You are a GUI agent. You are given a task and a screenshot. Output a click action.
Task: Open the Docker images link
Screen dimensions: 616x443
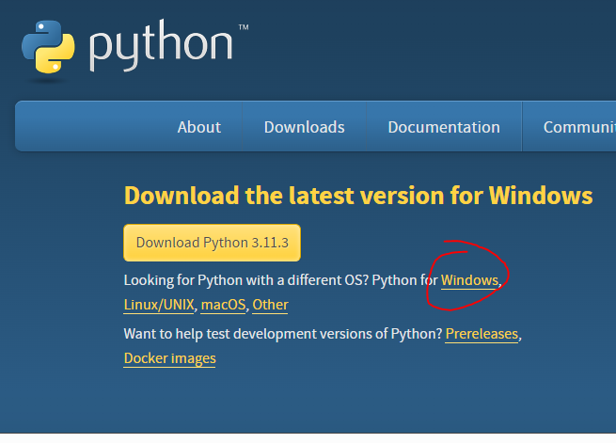click(x=169, y=358)
